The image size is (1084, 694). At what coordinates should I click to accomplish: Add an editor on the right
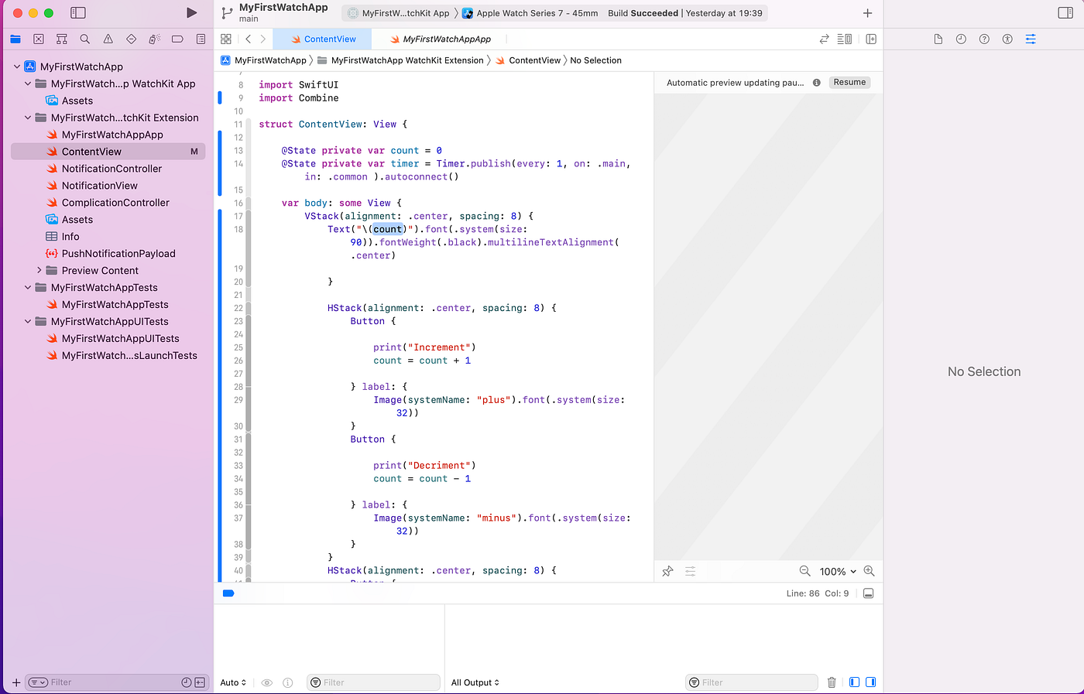(871, 39)
